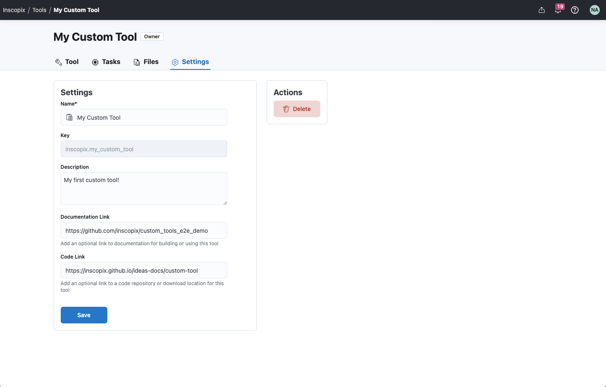Go to Inscopix in the breadcrumb
This screenshot has height=387, width=606.
pos(14,10)
